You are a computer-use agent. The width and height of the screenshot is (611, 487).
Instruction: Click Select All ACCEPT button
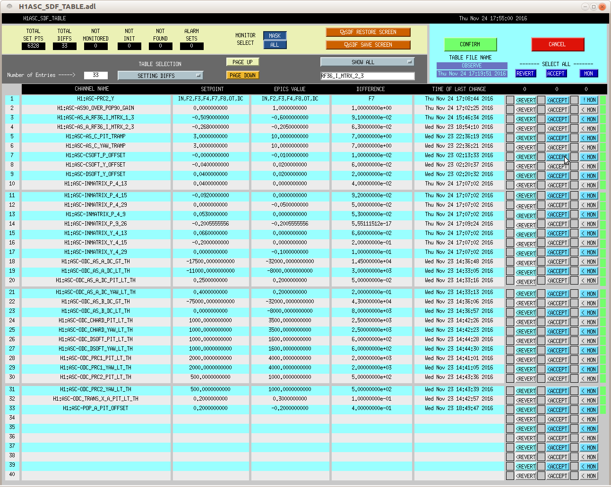[556, 74]
